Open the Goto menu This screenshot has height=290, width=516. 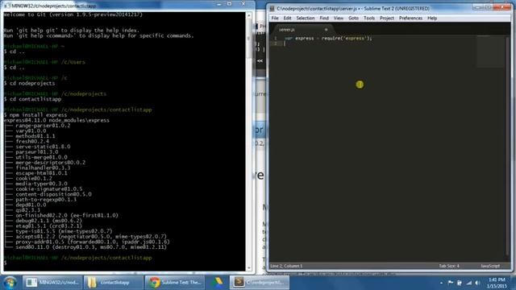(353, 19)
